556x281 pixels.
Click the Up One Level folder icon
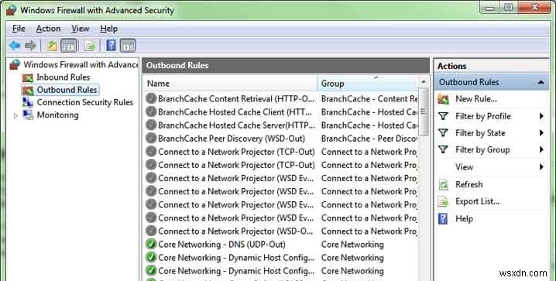[52, 46]
